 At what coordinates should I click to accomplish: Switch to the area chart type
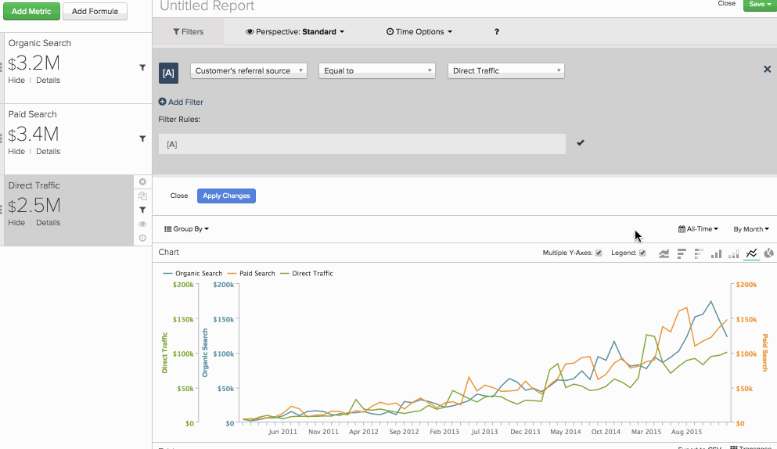pyautogui.click(x=664, y=253)
